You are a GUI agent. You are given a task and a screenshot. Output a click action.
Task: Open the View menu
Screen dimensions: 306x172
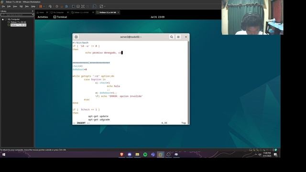(x=15, y=6)
